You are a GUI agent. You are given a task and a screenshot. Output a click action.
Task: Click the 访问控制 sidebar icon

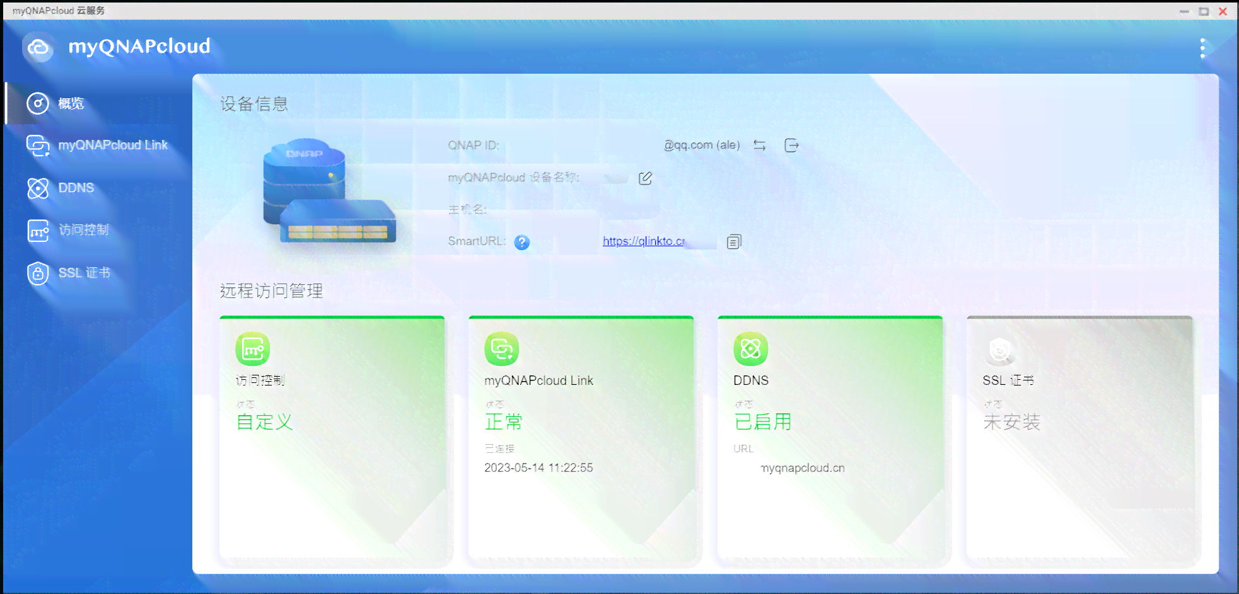38,231
